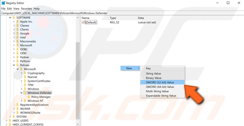Screen dimensions: 244x126
Task: Select Binary Value in the New submenu
Action: pos(162,78)
